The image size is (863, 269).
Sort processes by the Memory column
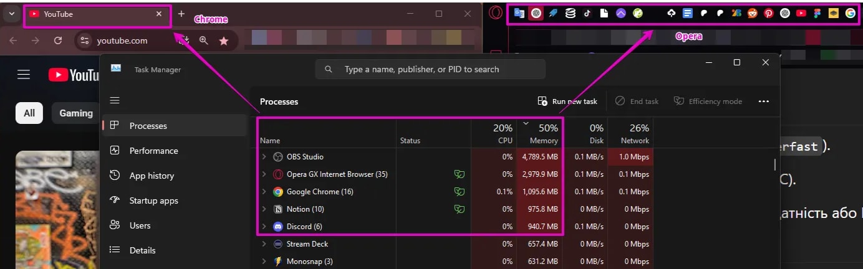pyautogui.click(x=539, y=134)
